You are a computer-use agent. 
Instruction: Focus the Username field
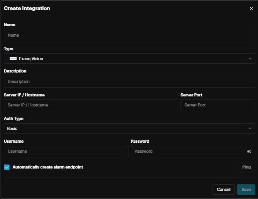coord(66,152)
